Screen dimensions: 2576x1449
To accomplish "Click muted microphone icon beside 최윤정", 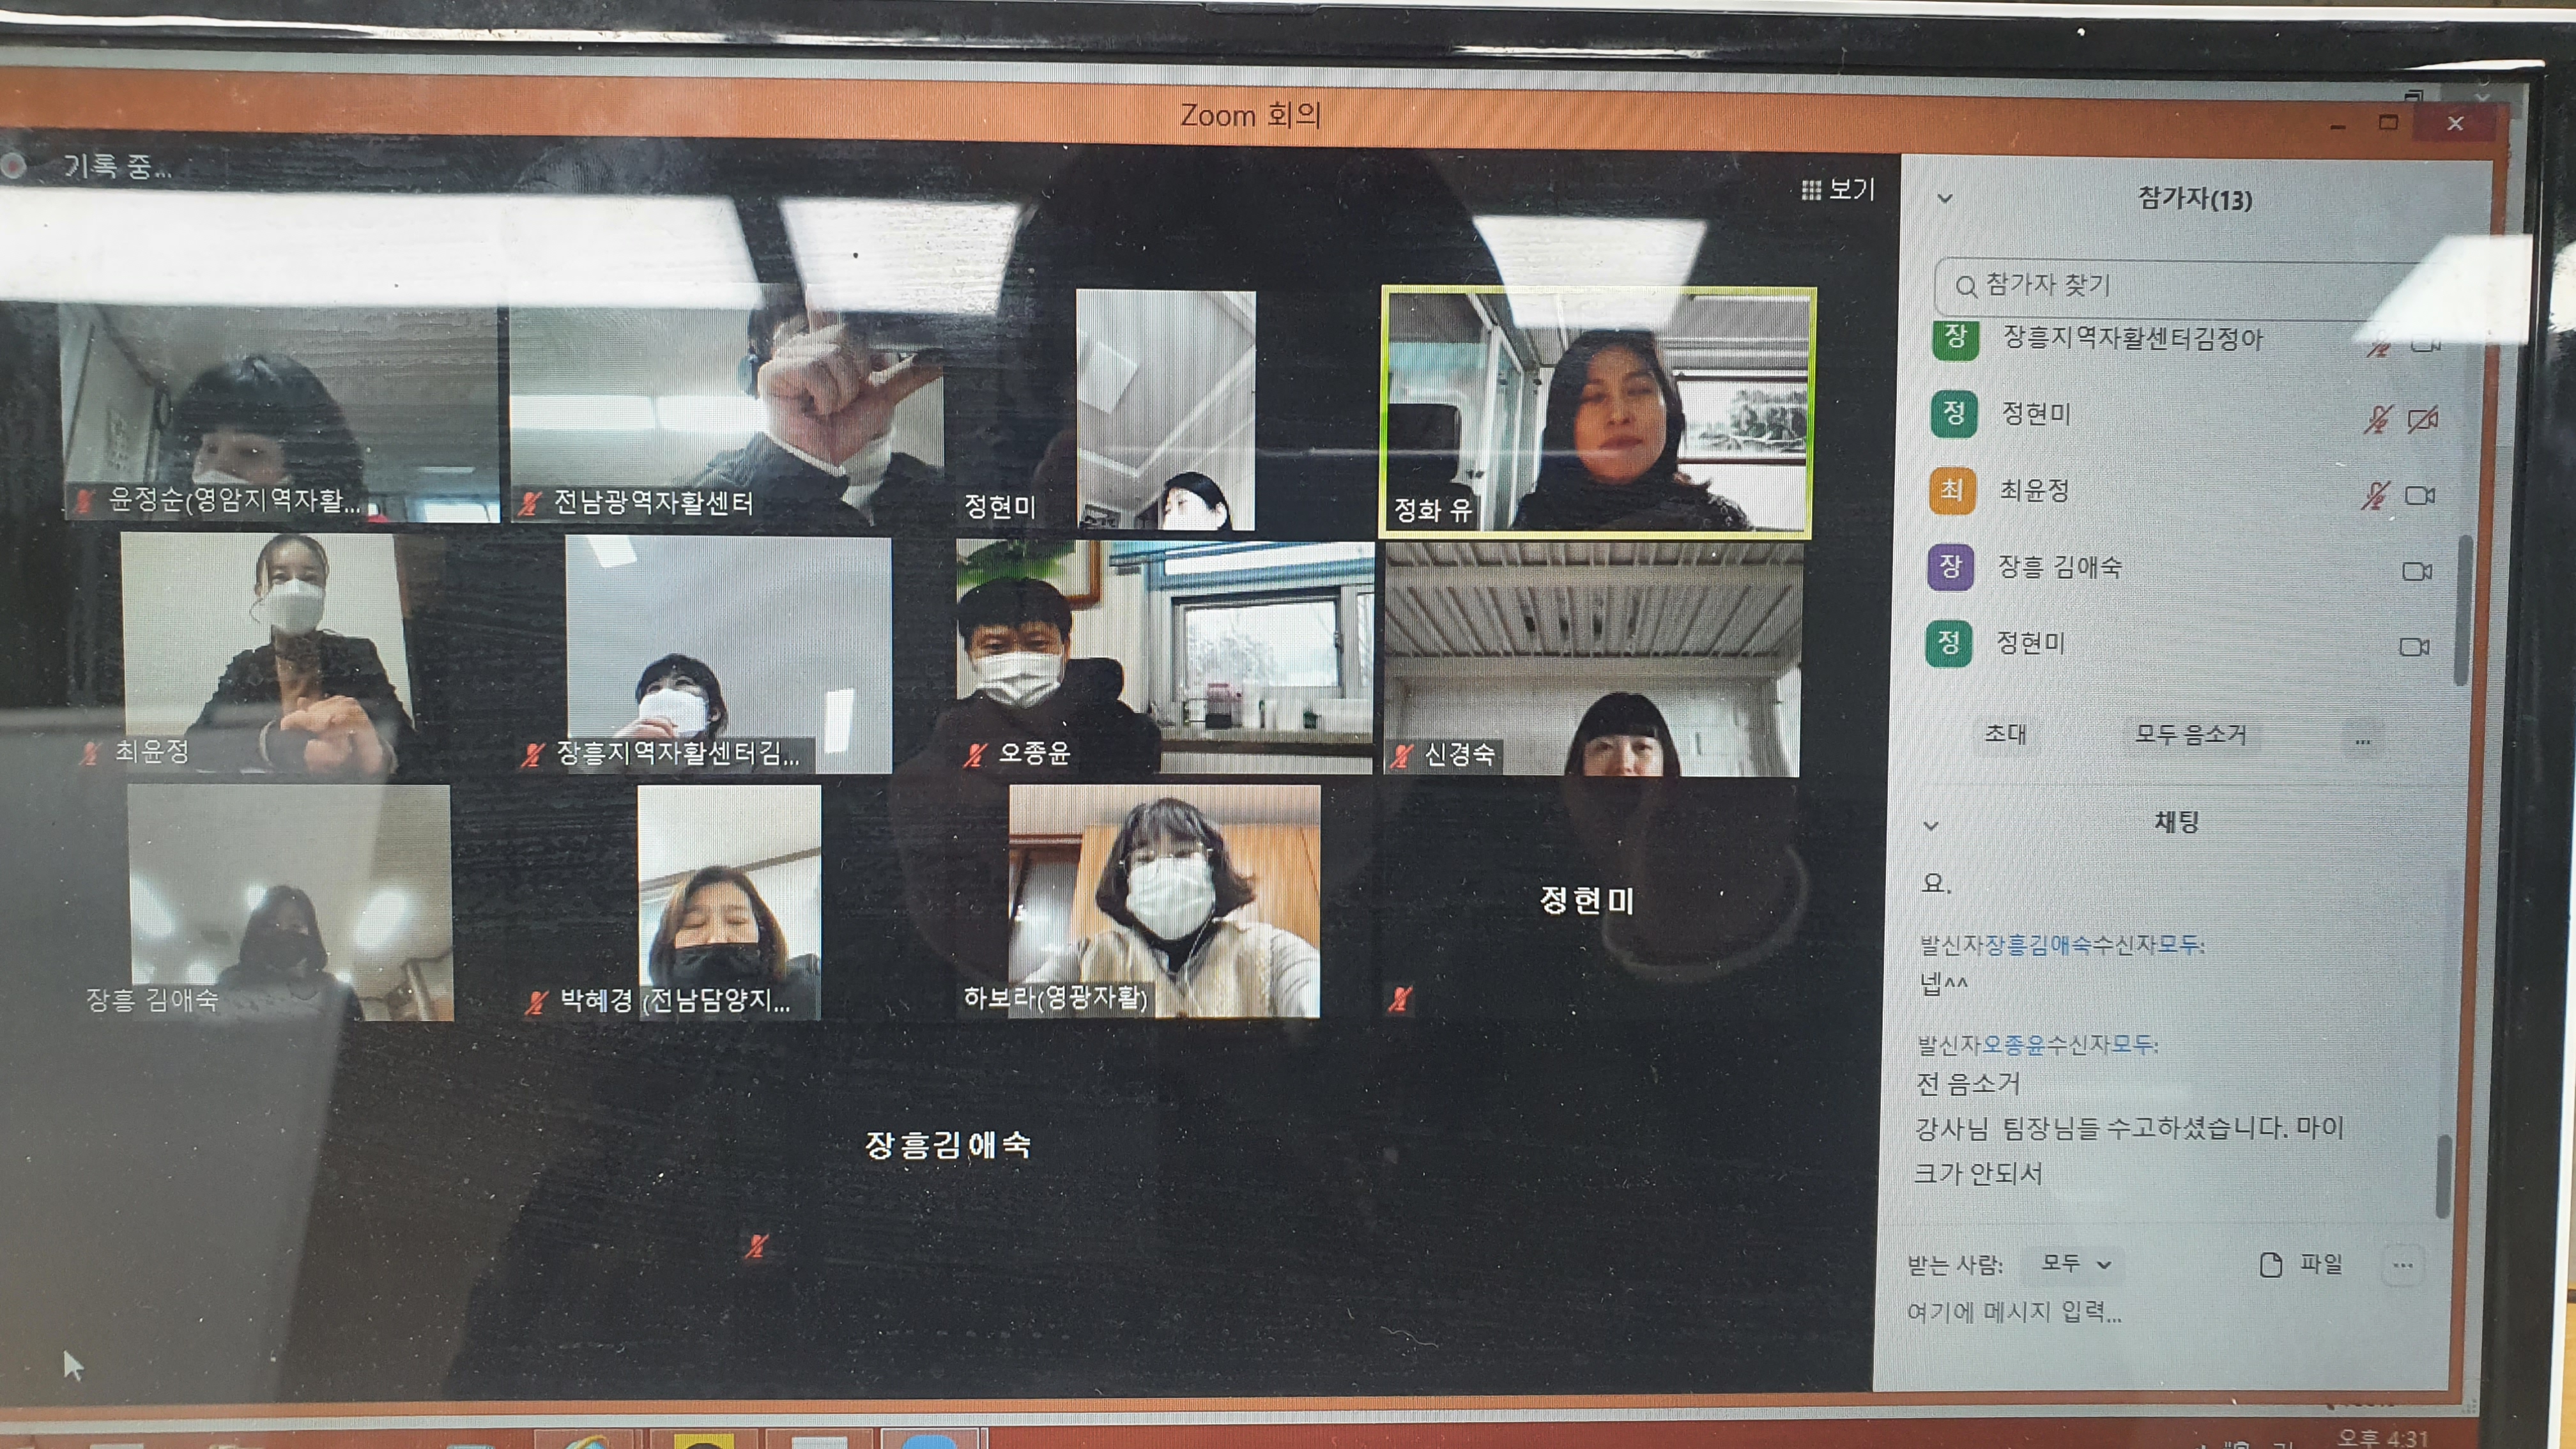I will click(x=2376, y=495).
